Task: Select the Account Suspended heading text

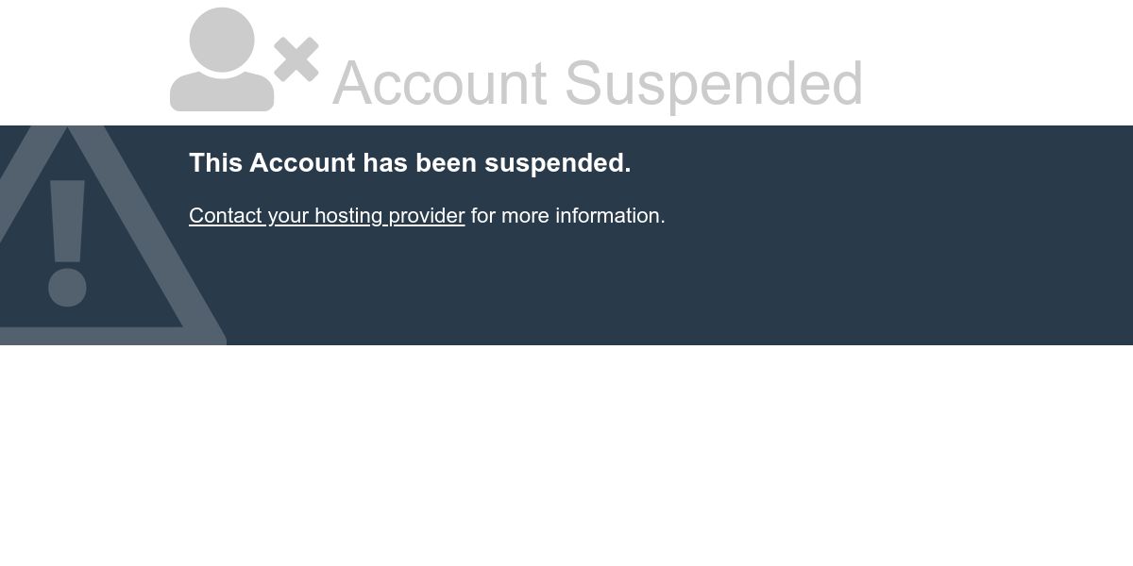Action: tap(598, 83)
